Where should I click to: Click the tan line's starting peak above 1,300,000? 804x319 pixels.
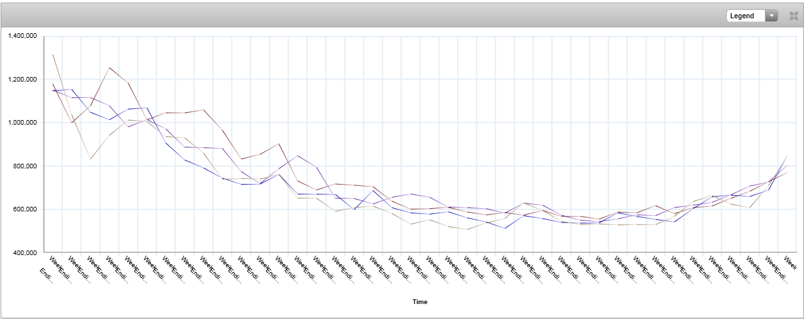point(53,55)
